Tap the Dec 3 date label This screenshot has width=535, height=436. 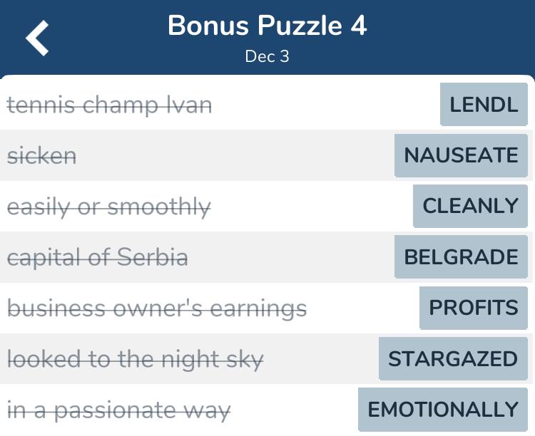[267, 56]
